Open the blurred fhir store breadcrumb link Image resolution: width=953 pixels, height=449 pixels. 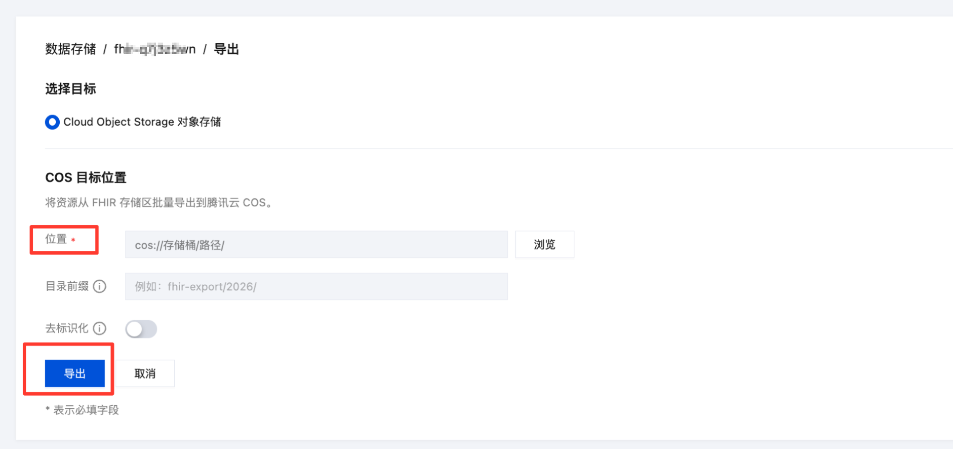coord(155,49)
